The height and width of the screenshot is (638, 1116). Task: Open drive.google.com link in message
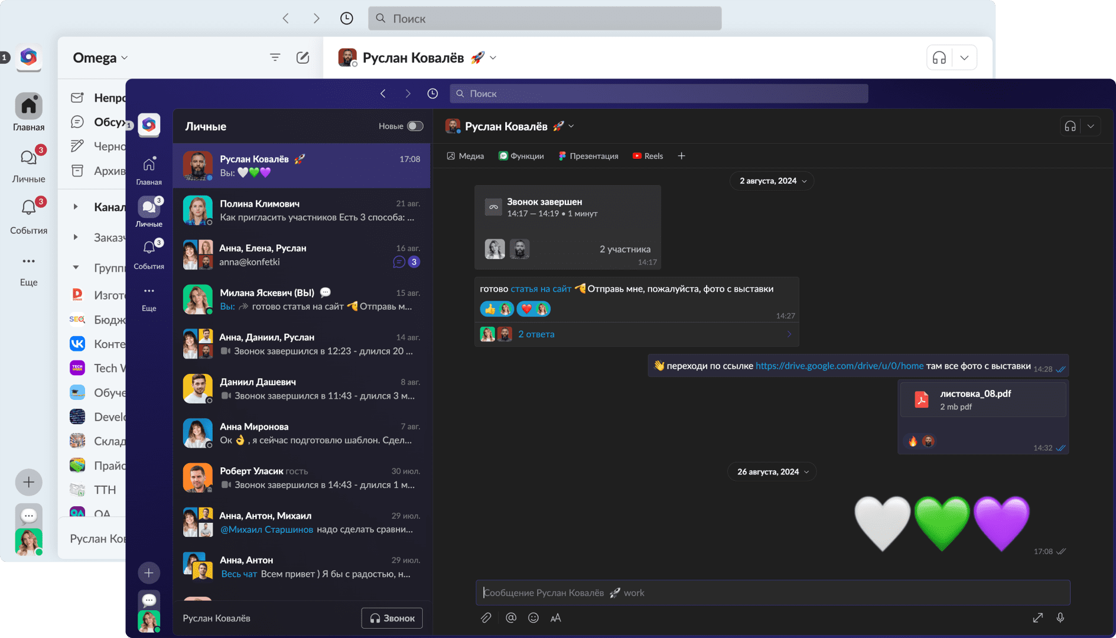(840, 366)
